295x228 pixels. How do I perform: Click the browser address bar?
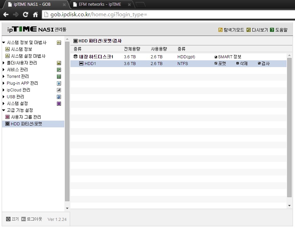(x=167, y=15)
